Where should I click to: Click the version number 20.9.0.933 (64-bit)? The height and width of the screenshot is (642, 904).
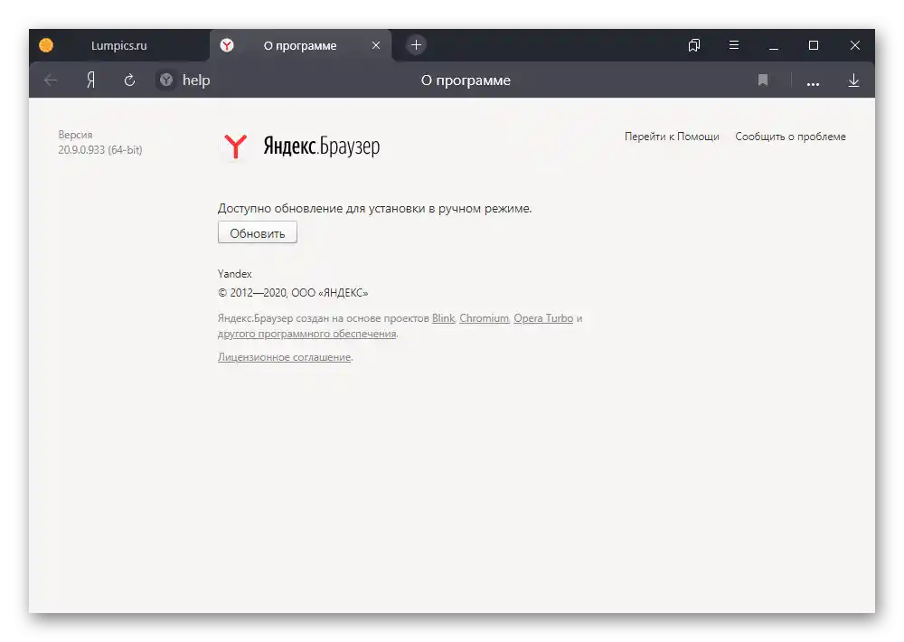(99, 150)
